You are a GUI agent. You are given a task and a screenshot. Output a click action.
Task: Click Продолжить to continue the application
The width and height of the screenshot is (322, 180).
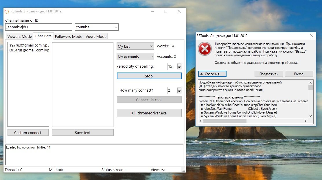[268, 74]
